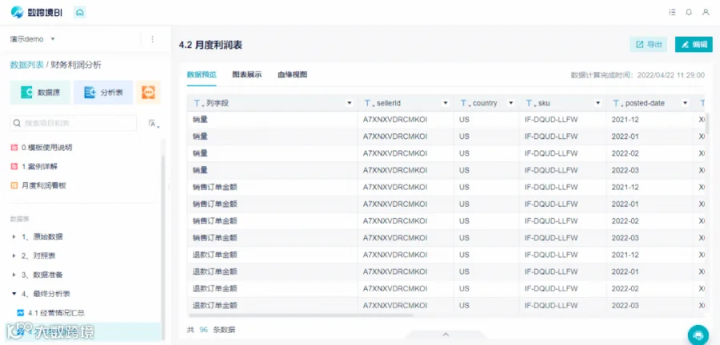Open the three-dot menu beside 演示demo
The width and height of the screenshot is (720, 345).
(153, 39)
